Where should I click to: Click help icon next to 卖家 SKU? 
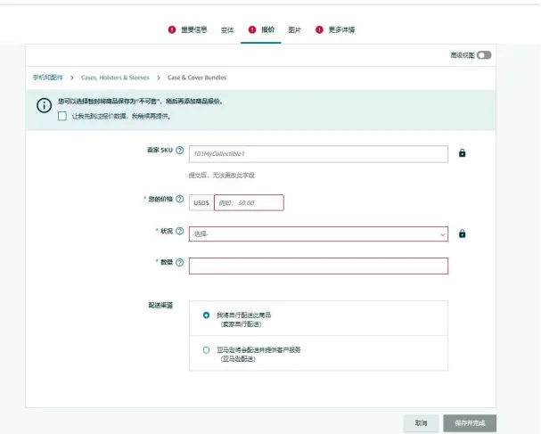(180, 150)
